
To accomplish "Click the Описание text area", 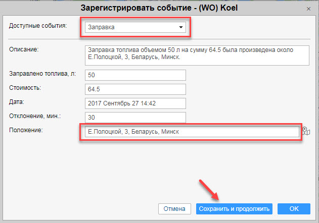I will pyautogui.click(x=197, y=55).
